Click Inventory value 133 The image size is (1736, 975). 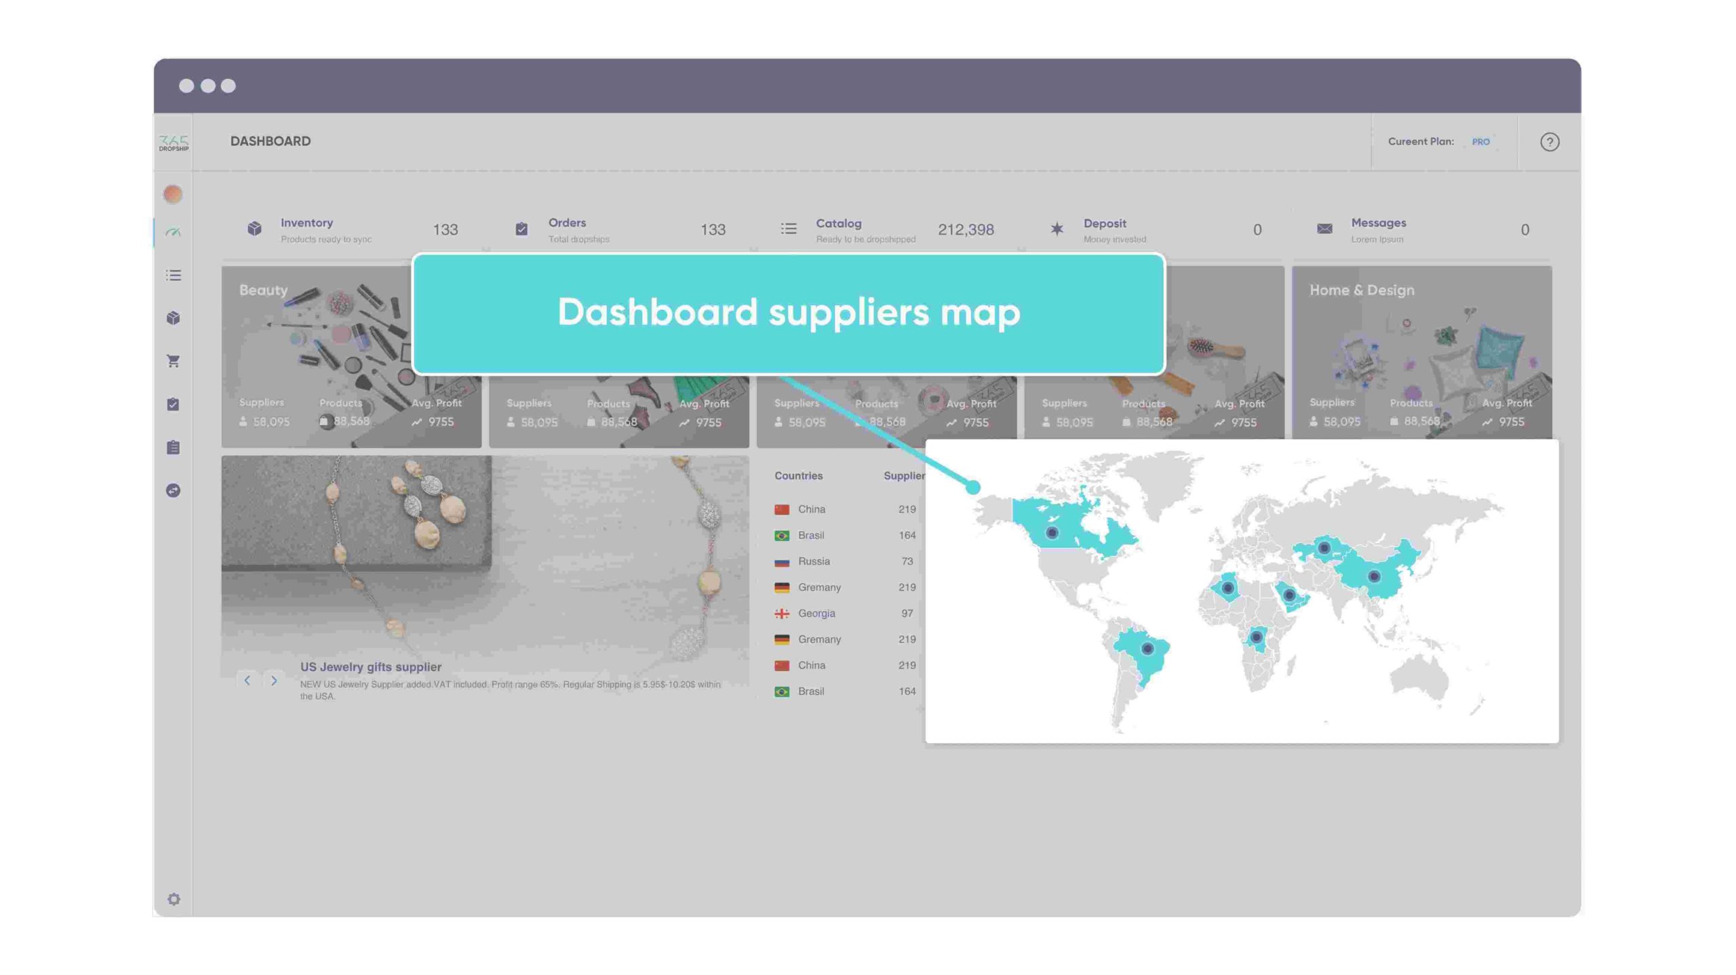[x=446, y=230]
